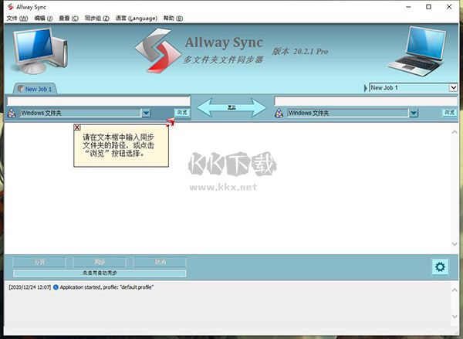
Task: Click the right folder type wizard icon
Action: [x=279, y=113]
